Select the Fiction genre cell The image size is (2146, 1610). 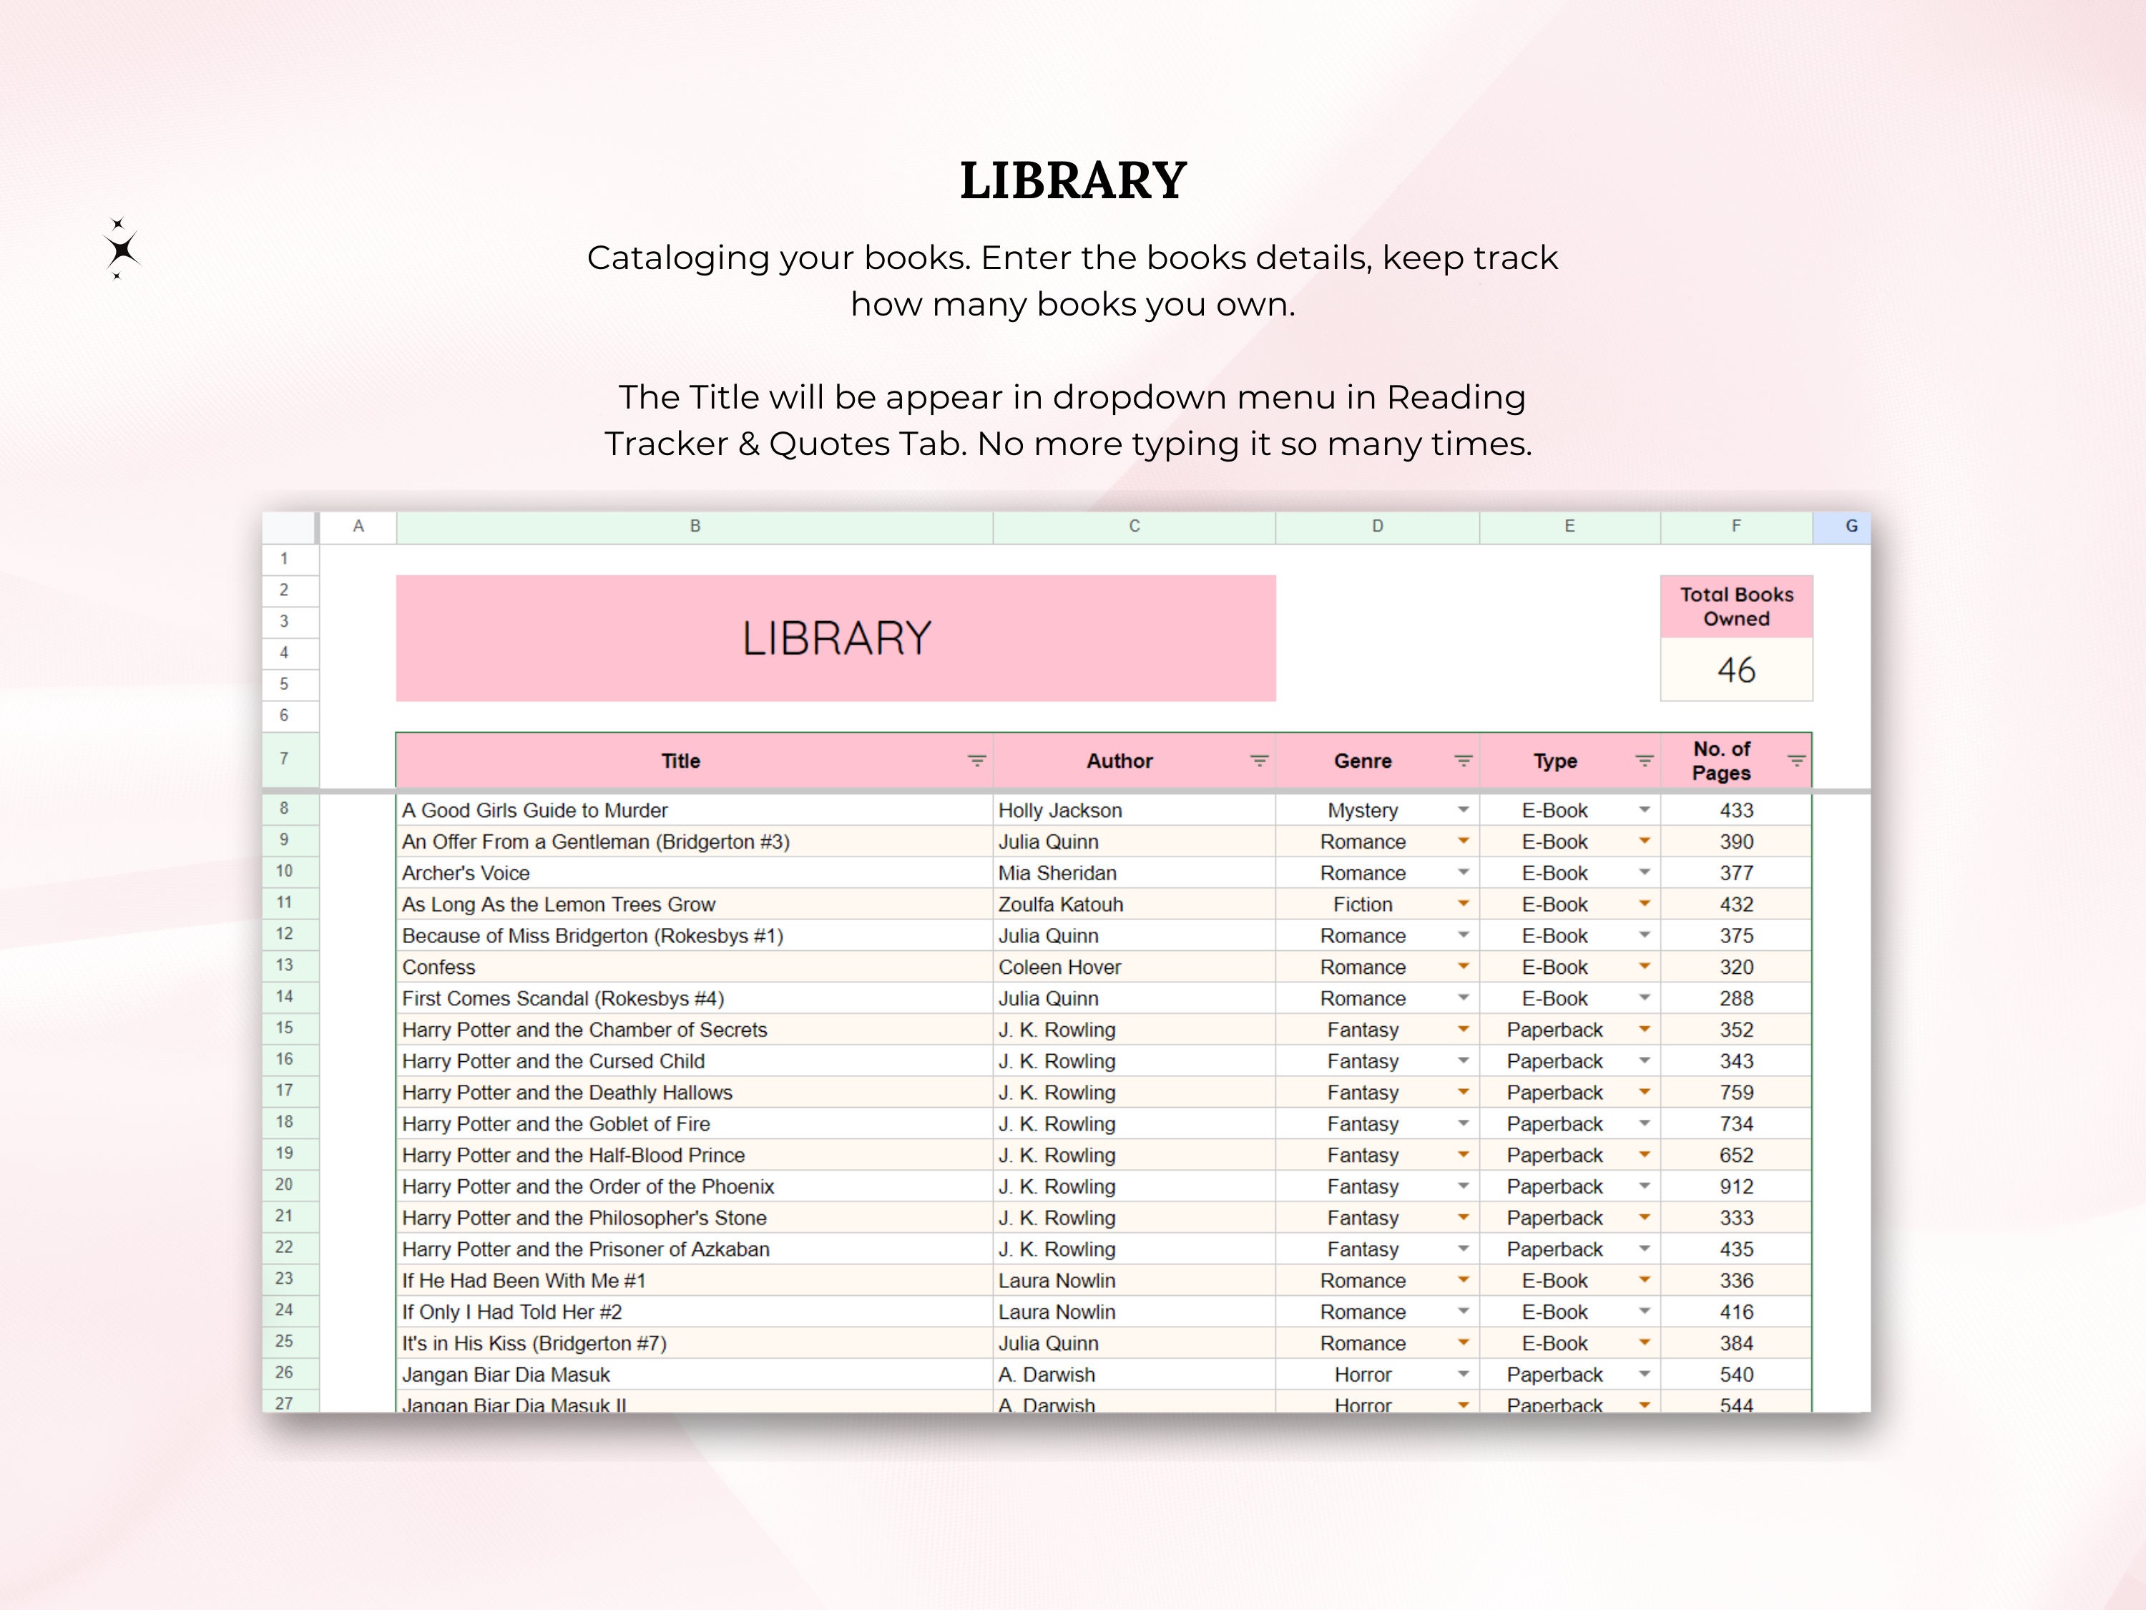coord(1378,904)
